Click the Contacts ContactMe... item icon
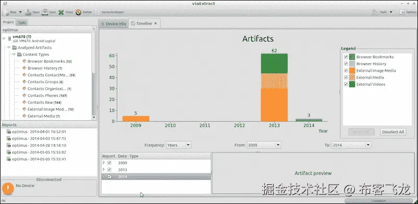This screenshot has height=204, width=418. [24, 75]
